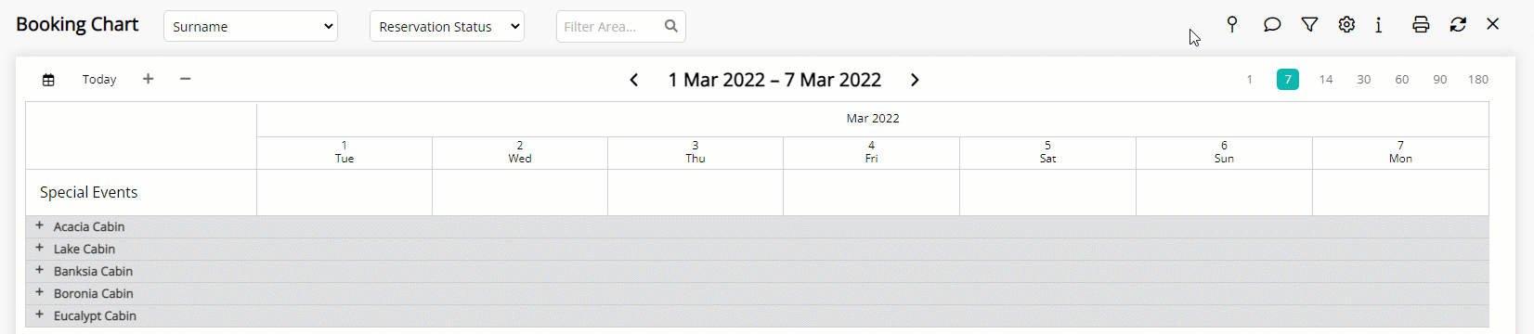Click the plus zoom-in icon beside Today
This screenshot has height=334, width=1534.
pos(148,79)
